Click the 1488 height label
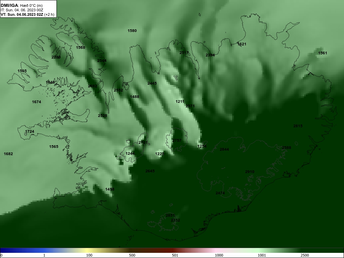Image resolution: width=344 pixels, height=258 pixels. point(135,97)
